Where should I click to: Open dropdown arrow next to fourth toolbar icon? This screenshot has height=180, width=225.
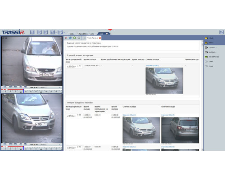[x=56, y=32]
